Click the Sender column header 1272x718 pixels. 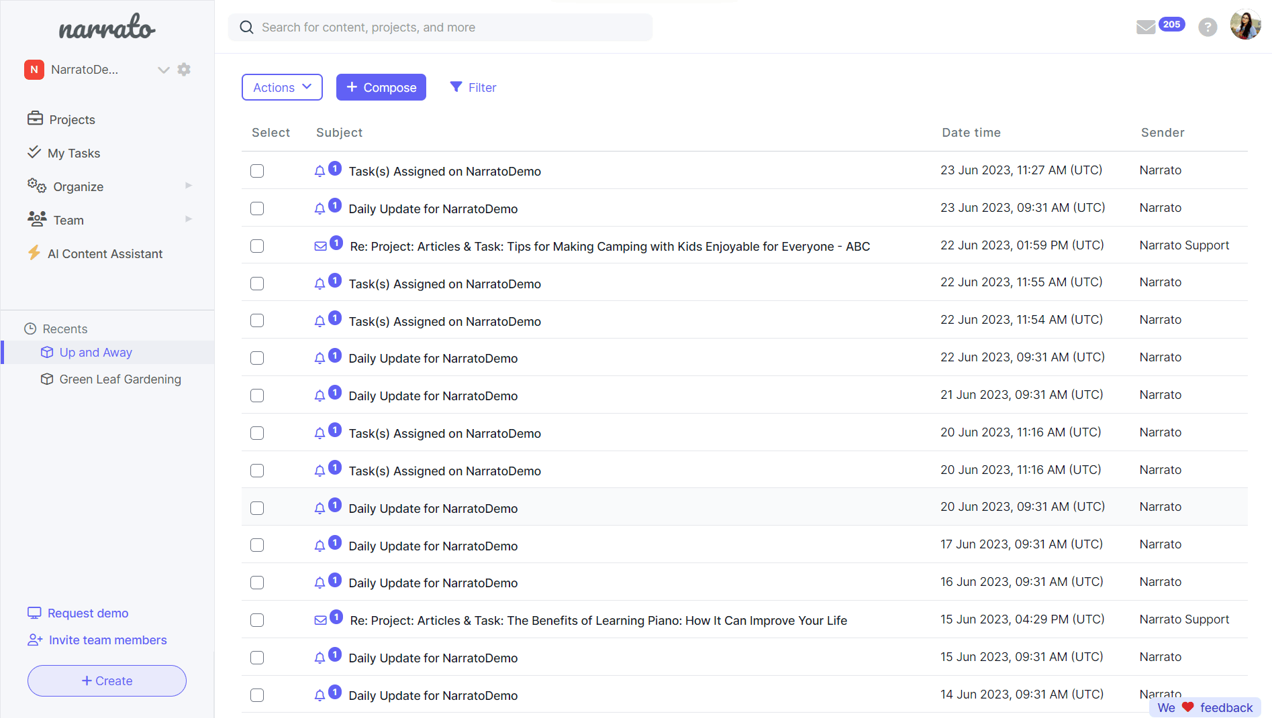(1163, 132)
